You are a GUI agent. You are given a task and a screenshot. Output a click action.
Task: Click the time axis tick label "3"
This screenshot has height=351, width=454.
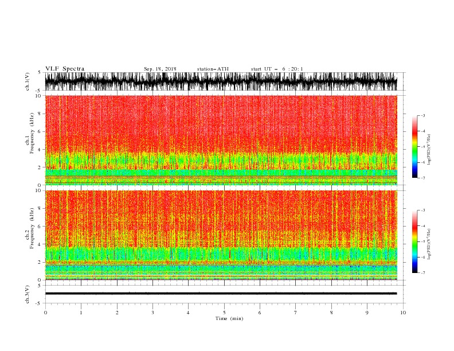pyautogui.click(x=152, y=313)
